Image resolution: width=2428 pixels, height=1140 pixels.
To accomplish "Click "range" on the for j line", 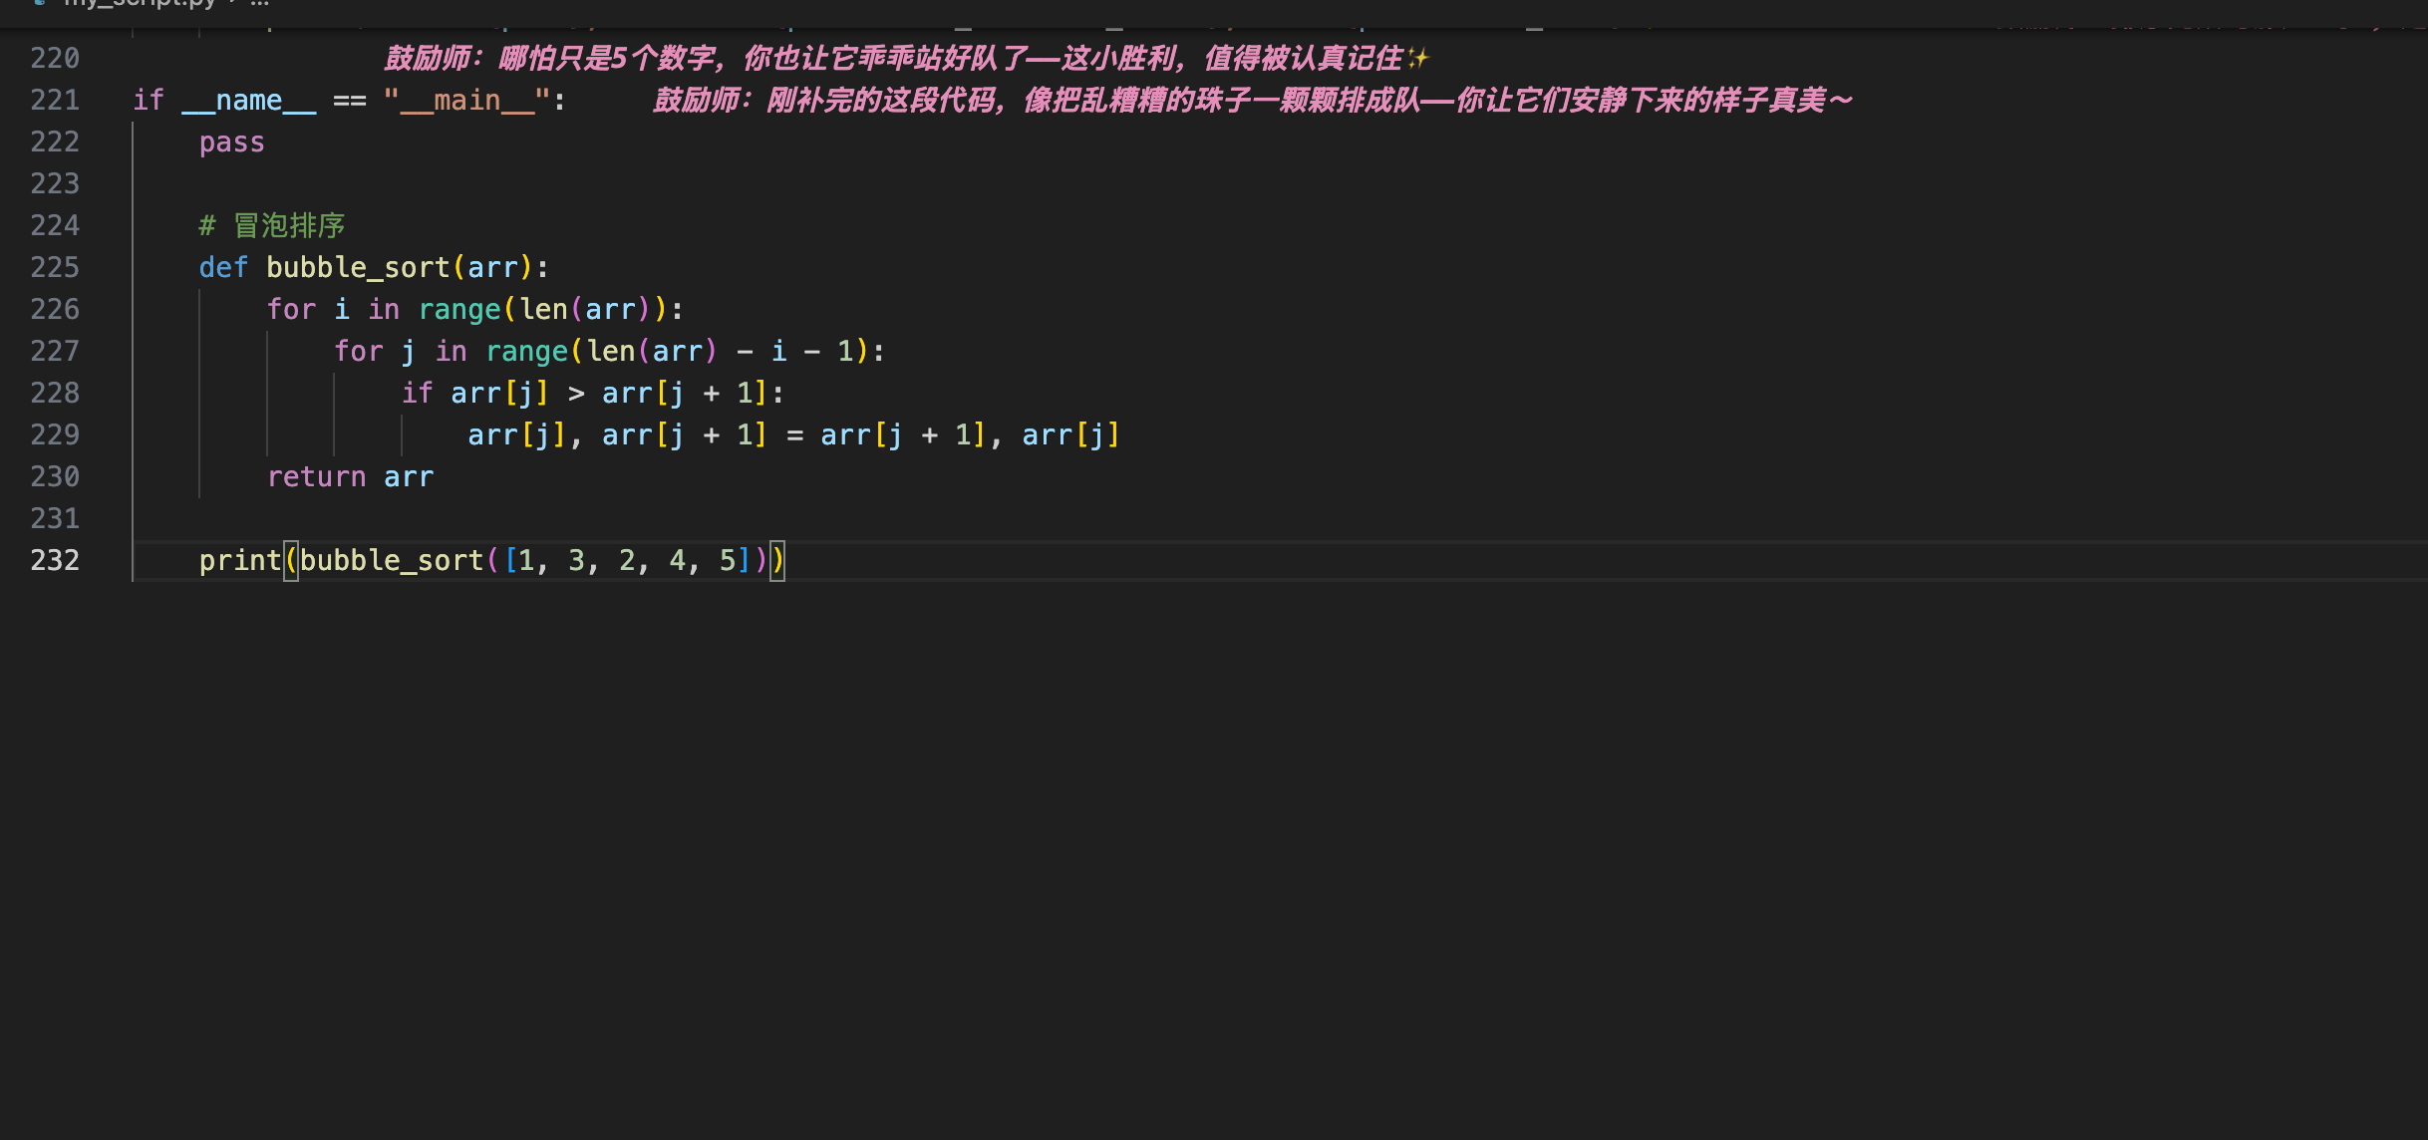I will coord(526,352).
